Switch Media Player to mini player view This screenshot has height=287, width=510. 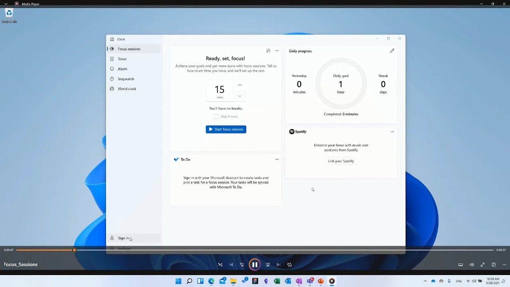(x=494, y=264)
